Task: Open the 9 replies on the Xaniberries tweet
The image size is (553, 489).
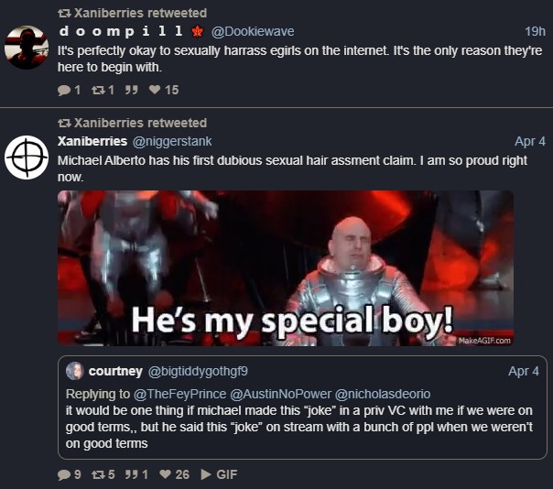Action: pos(70,474)
